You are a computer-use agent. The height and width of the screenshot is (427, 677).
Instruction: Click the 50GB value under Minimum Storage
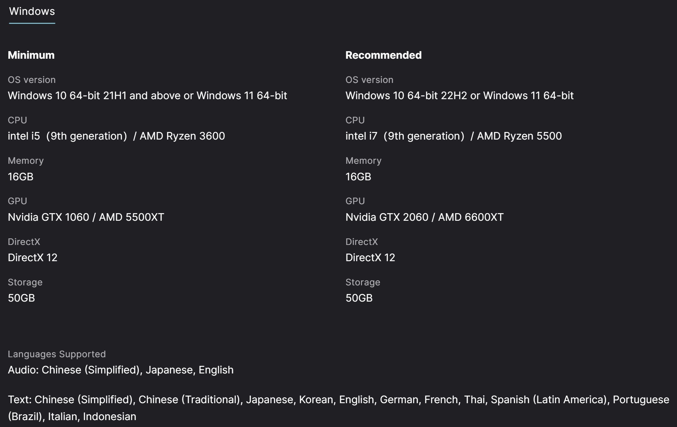[x=21, y=298]
